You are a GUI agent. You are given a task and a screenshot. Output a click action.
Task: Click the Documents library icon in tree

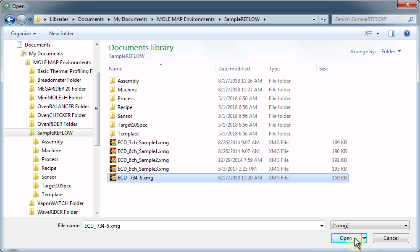[19, 44]
